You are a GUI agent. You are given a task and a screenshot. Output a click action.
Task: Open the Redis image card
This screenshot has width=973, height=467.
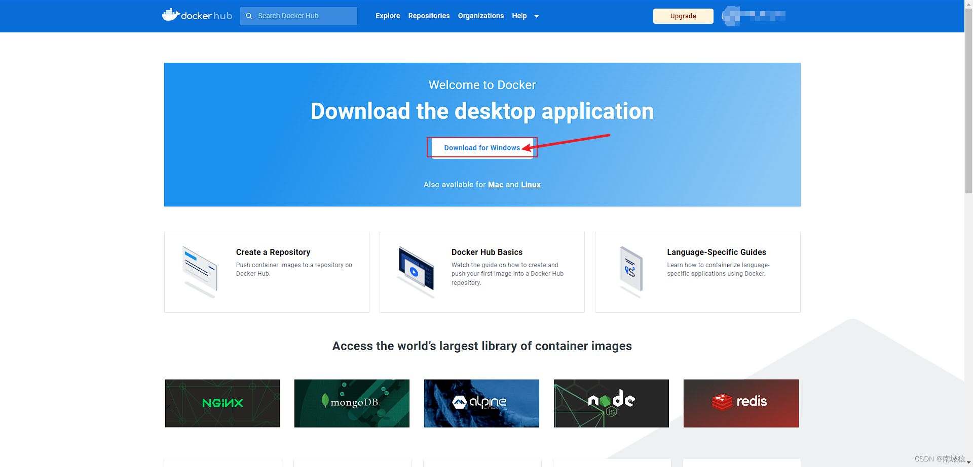(x=740, y=403)
